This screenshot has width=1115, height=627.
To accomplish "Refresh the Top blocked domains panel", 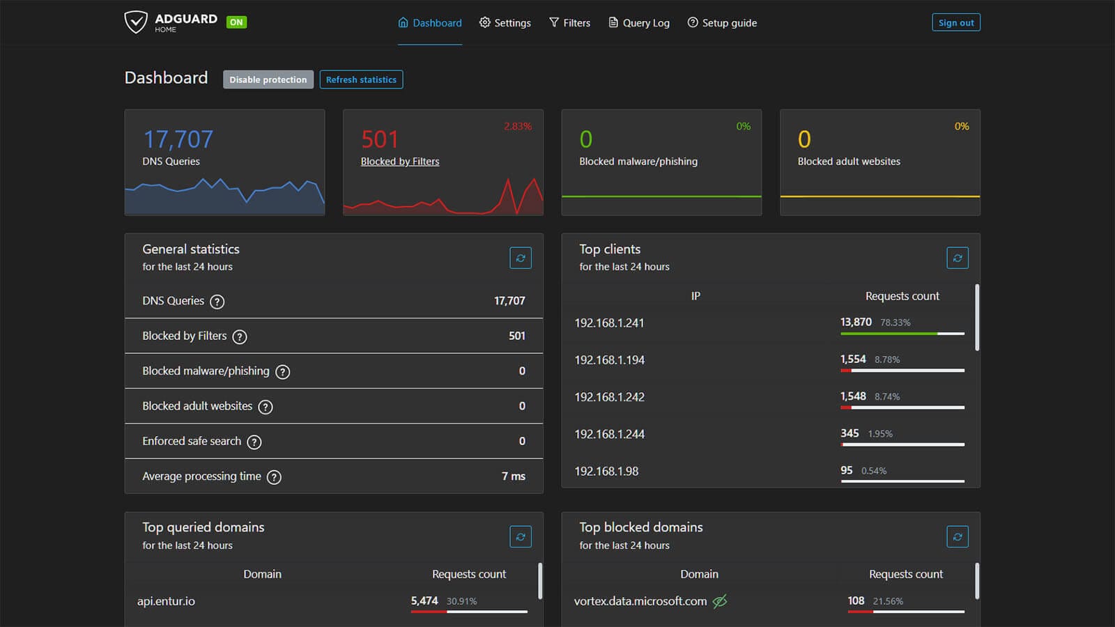I will [x=958, y=536].
